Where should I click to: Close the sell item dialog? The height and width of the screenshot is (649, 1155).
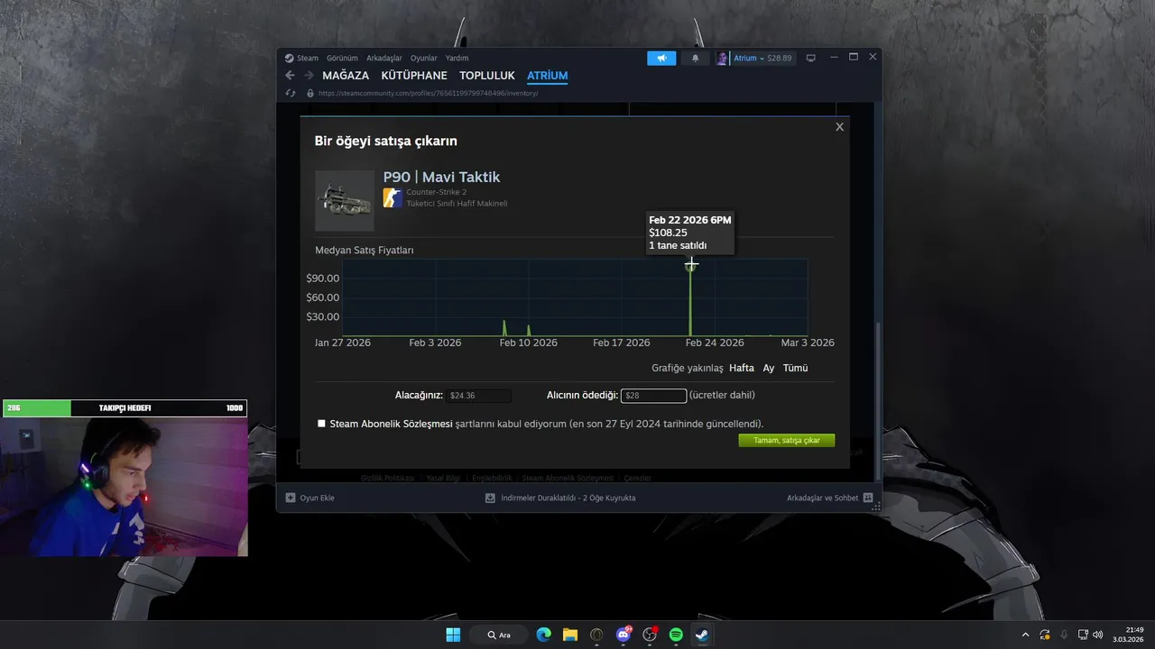click(x=839, y=127)
